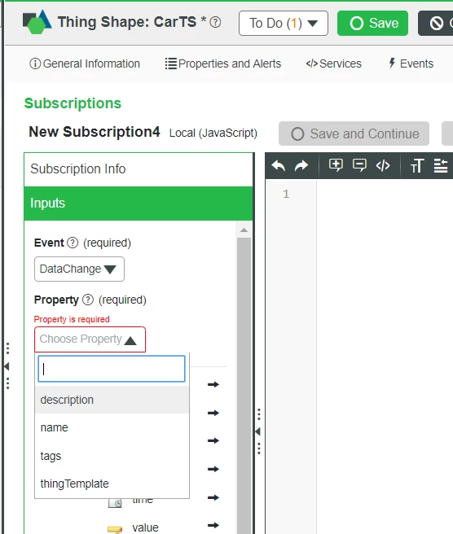Viewport: 453px width, 534px height.
Task: Select thingTemplate from property list
Action: pyautogui.click(x=112, y=484)
